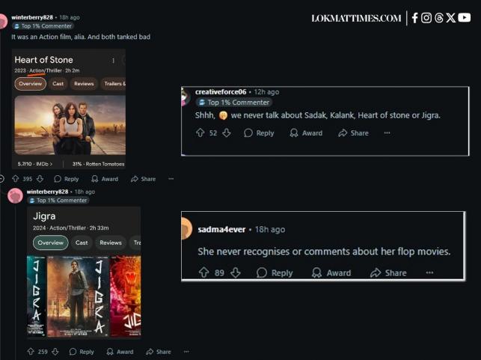Open the IMDb 5.7/10 rating link
The width and height of the screenshot is (481, 360).
35,163
